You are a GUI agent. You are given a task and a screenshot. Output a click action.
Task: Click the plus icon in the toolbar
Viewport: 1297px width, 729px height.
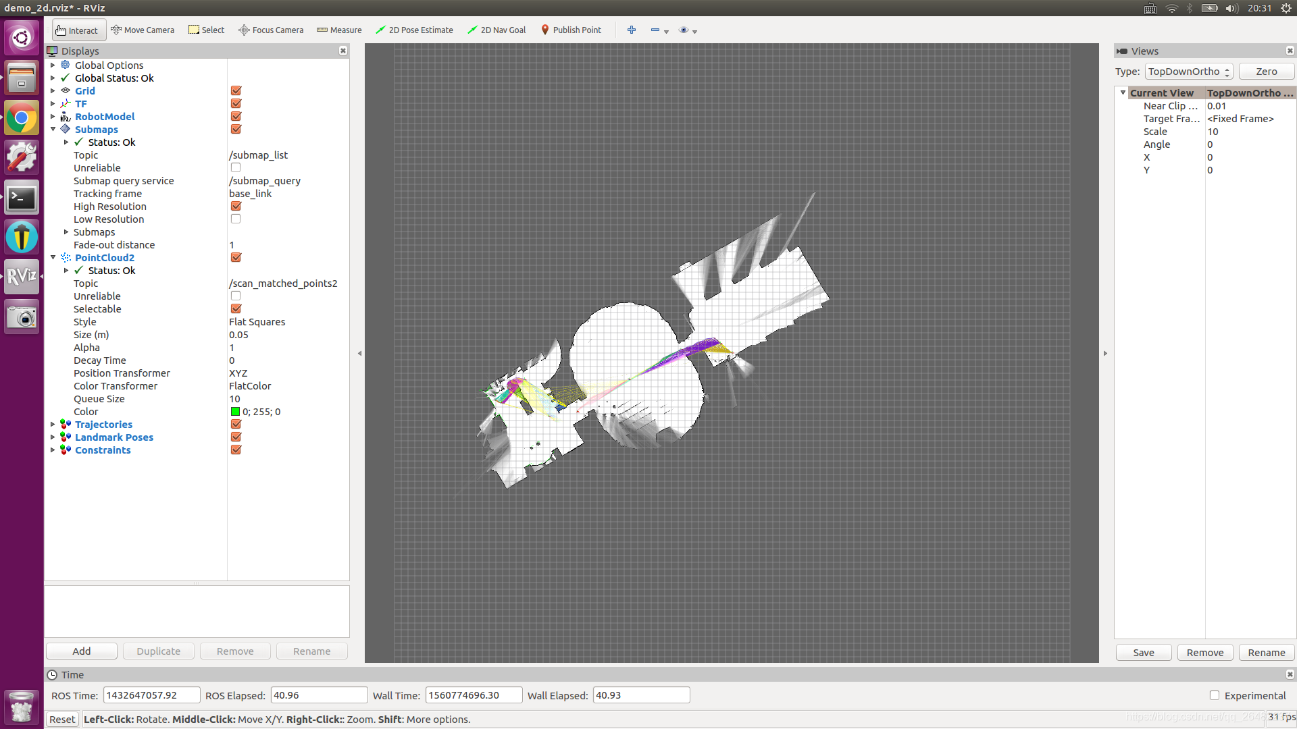pos(631,30)
